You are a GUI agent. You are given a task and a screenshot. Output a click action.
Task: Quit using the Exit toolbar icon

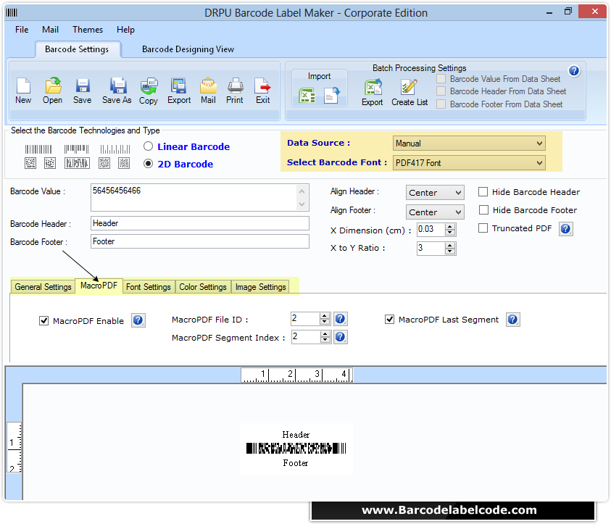point(262,91)
